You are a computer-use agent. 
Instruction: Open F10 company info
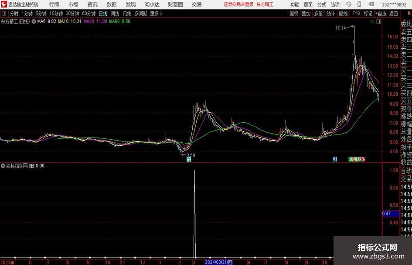pos(356,13)
